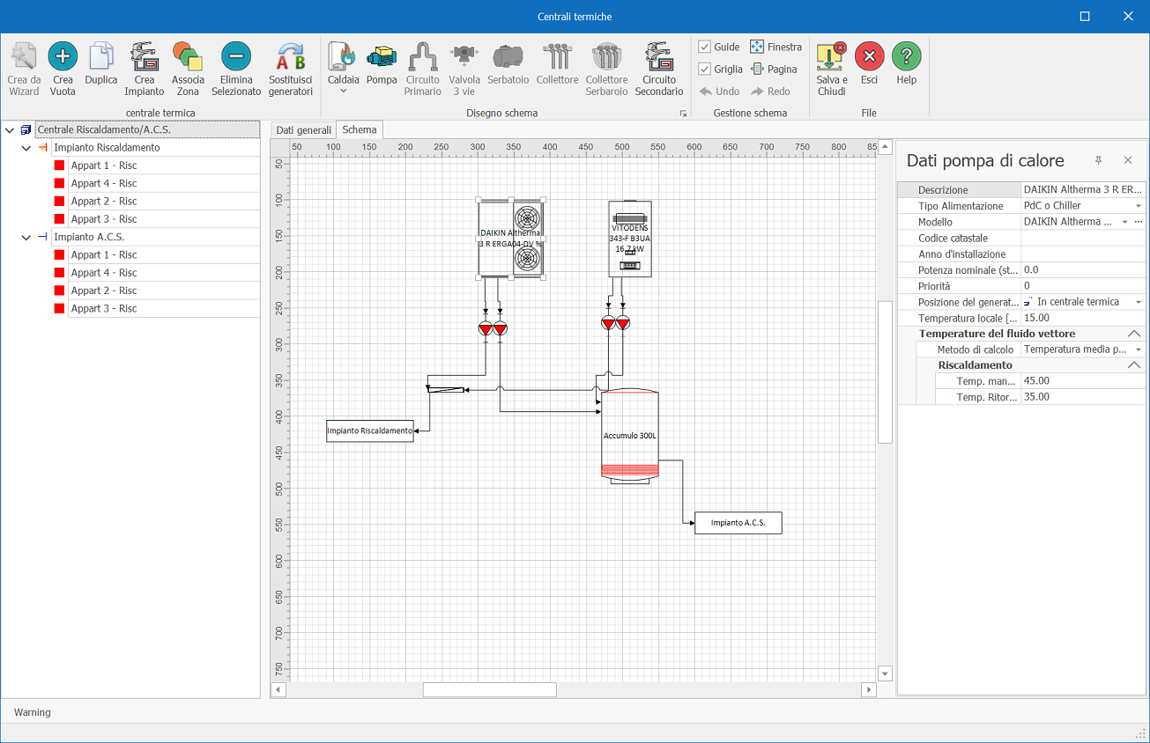Collapse Temperature del fluido vettore section
This screenshot has height=743, width=1150.
point(1134,334)
